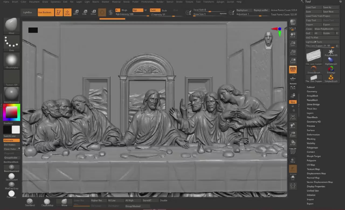345x210 pixels.
Task: Open the Zplugin menu
Action: coord(220,2)
